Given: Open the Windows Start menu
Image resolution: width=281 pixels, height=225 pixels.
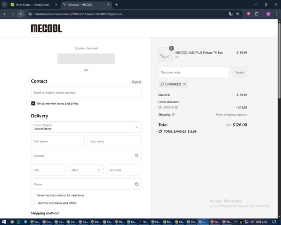Looking at the screenshot, I should pos(4,222).
